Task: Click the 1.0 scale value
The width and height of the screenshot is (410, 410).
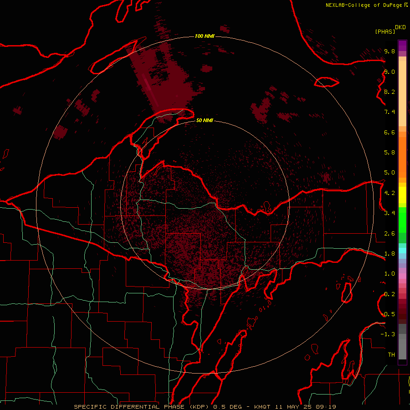Action: click(389, 274)
